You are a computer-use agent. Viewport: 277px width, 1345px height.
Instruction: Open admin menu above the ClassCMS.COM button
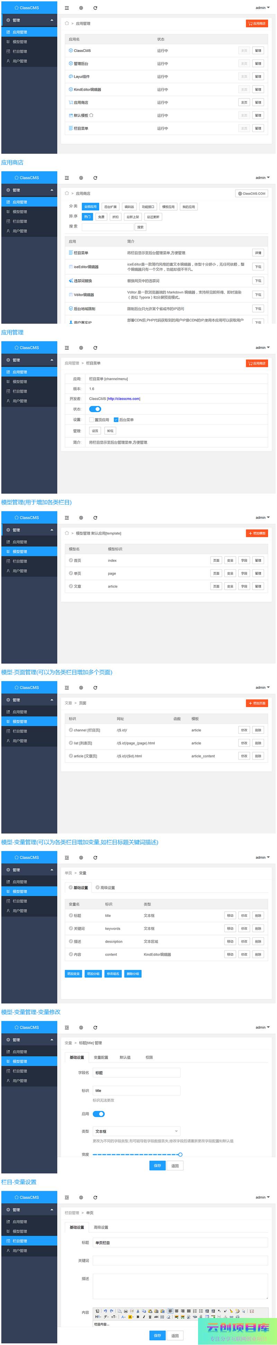coord(262,178)
